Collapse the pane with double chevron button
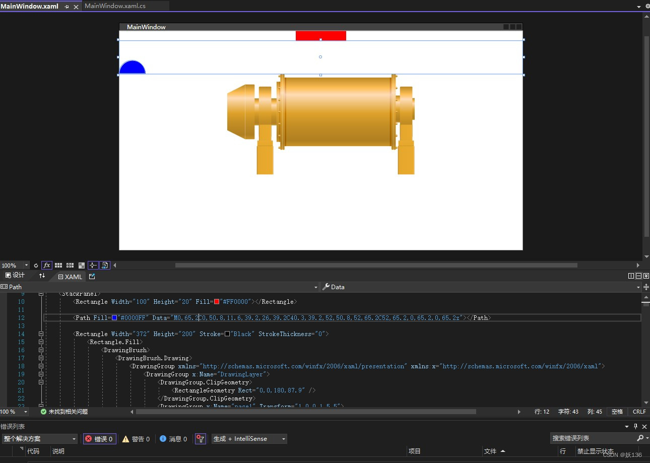The image size is (650, 463). tap(646, 276)
